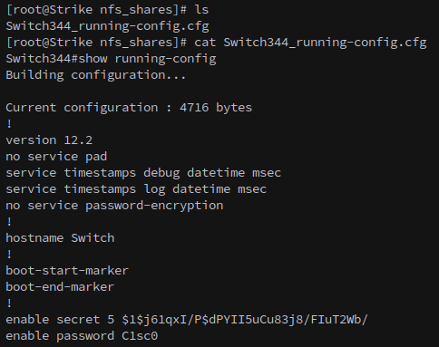This screenshot has width=439, height=347.
Task: Click the filename argument after cat
Action: [325, 43]
